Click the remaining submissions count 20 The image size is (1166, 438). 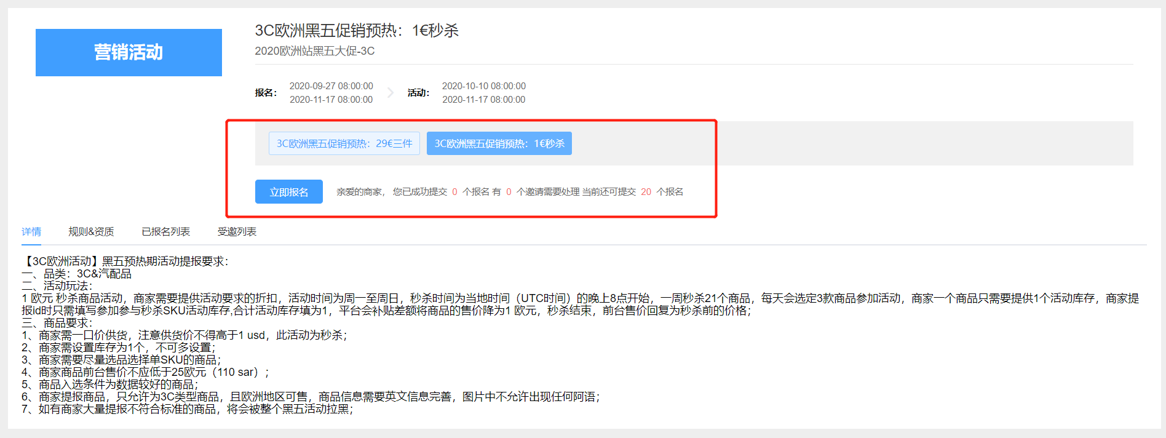click(646, 192)
